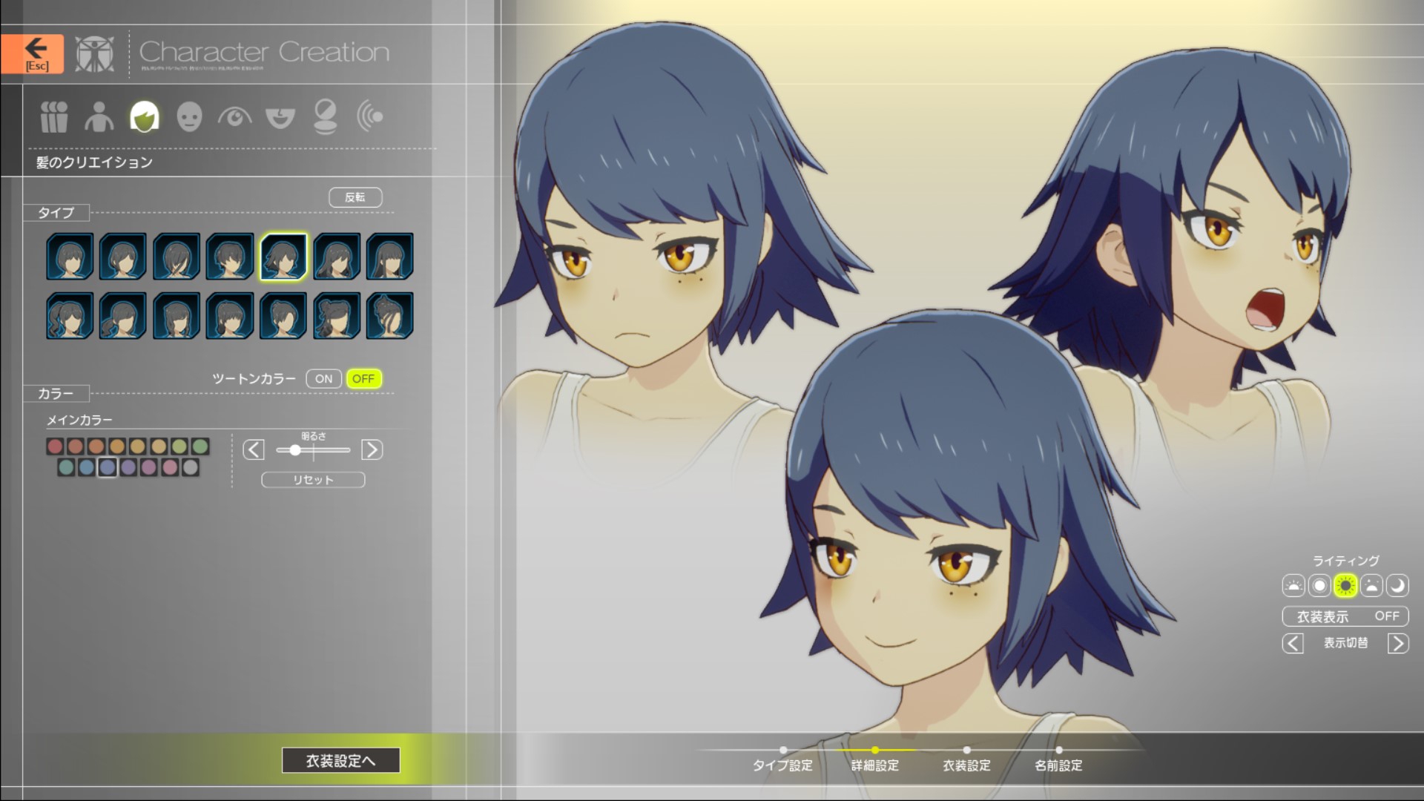Click the 明るさ brightness slider handle

pos(295,450)
